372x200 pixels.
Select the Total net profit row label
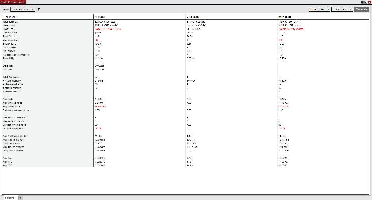(10, 22)
